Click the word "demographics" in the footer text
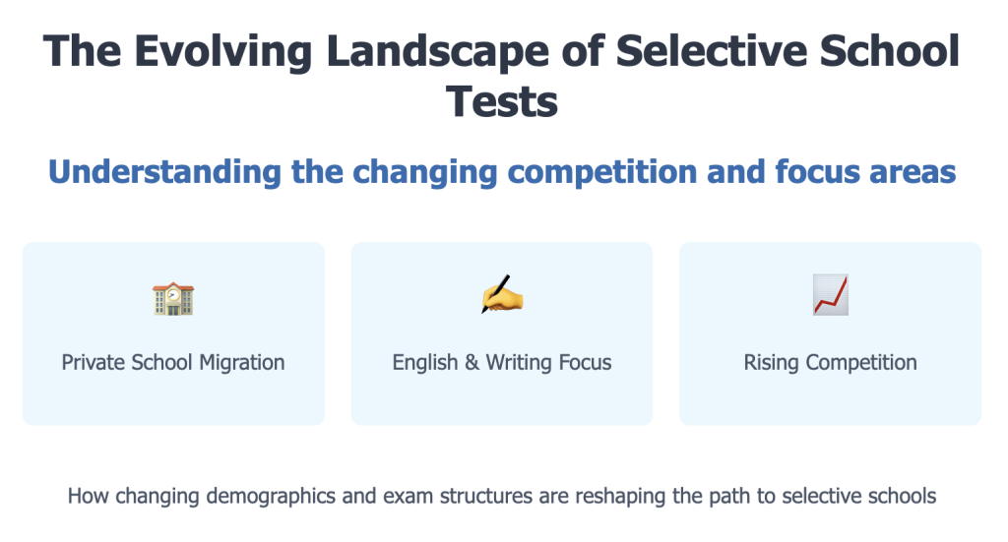Viewport: 1008px width, 542px height. coord(272,496)
